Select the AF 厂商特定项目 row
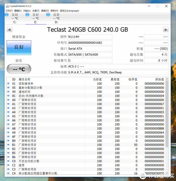 (x=86, y=137)
